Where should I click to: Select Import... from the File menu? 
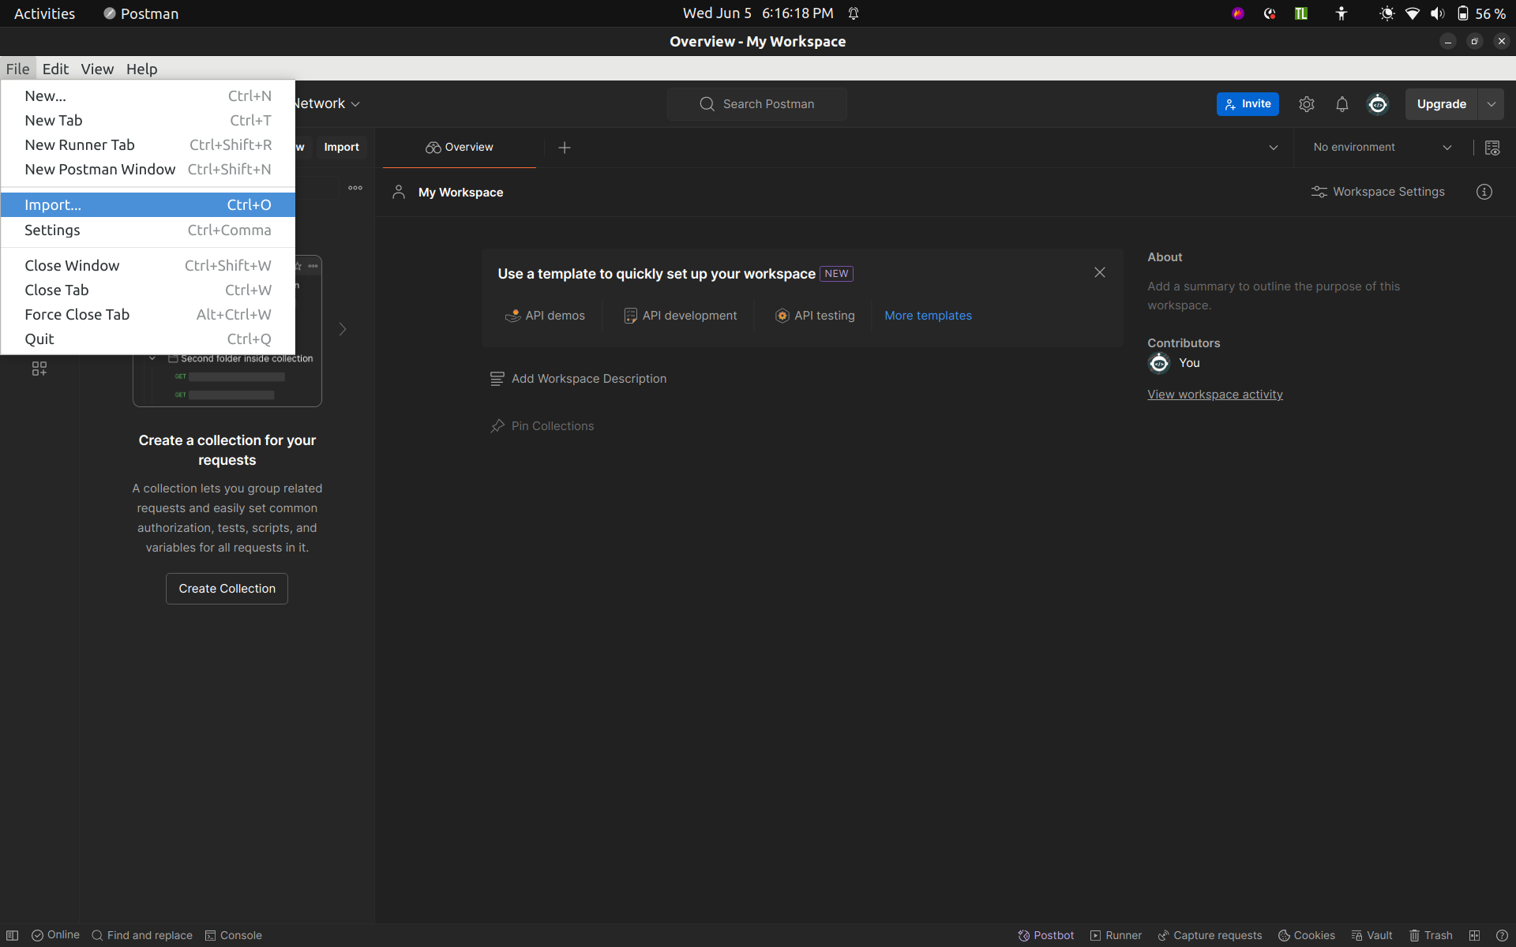coord(53,204)
